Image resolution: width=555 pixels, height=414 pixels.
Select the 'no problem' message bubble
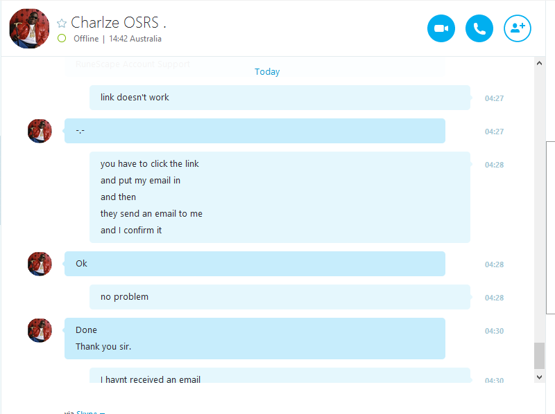[280, 297]
